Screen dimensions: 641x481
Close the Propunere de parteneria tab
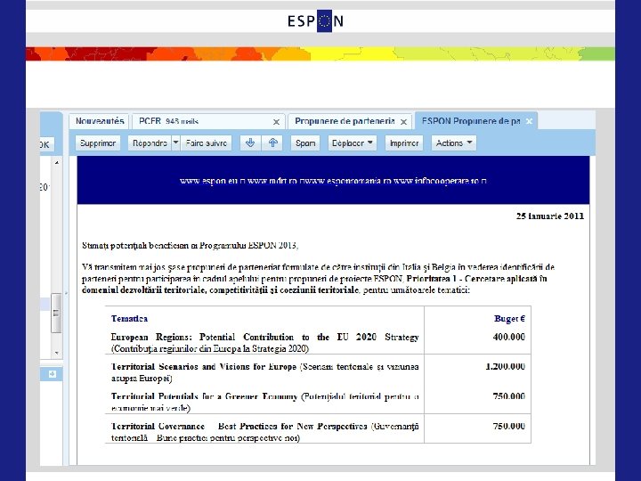coord(403,122)
